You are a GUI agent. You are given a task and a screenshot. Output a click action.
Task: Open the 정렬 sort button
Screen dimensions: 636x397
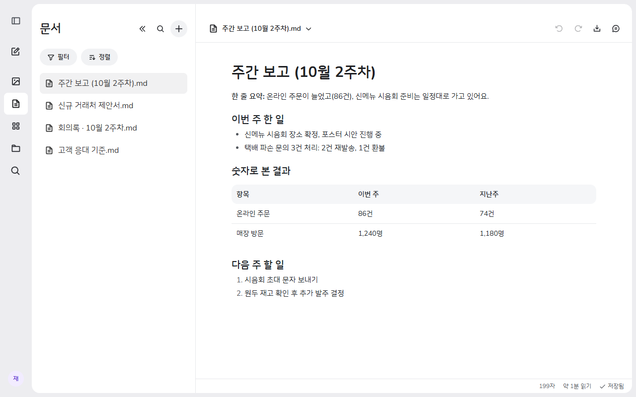pos(99,57)
